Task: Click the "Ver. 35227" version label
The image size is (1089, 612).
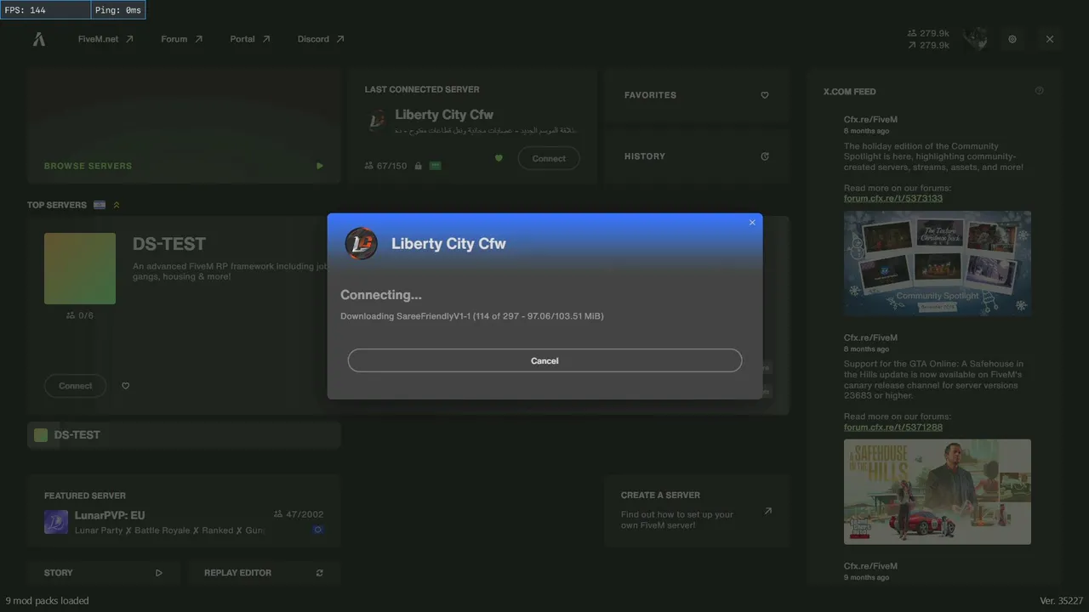Action: (x=1062, y=601)
